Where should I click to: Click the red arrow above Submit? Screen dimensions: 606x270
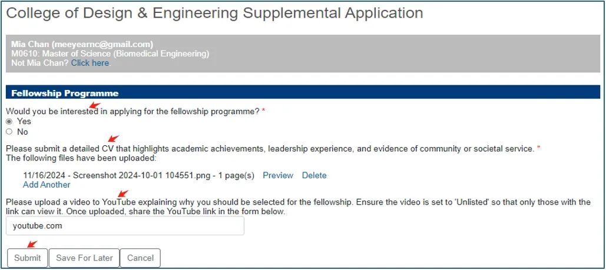(x=32, y=244)
